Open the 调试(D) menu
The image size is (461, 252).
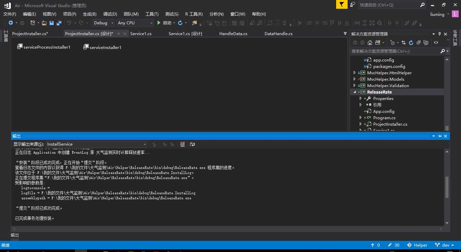coord(110,14)
